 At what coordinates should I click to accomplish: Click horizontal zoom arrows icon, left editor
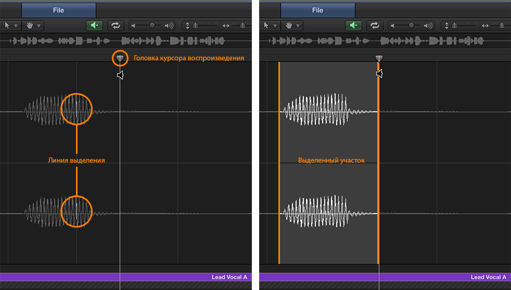click(x=226, y=25)
